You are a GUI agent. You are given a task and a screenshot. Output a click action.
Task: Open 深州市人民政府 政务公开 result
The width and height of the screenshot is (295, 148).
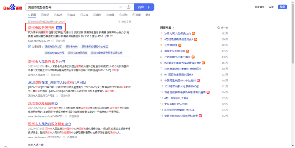pyautogui.click(x=47, y=62)
